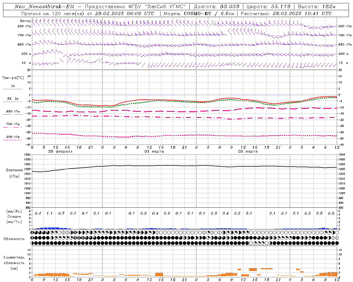
Task: Click the Ветер panel label
Action: (25, 21)
